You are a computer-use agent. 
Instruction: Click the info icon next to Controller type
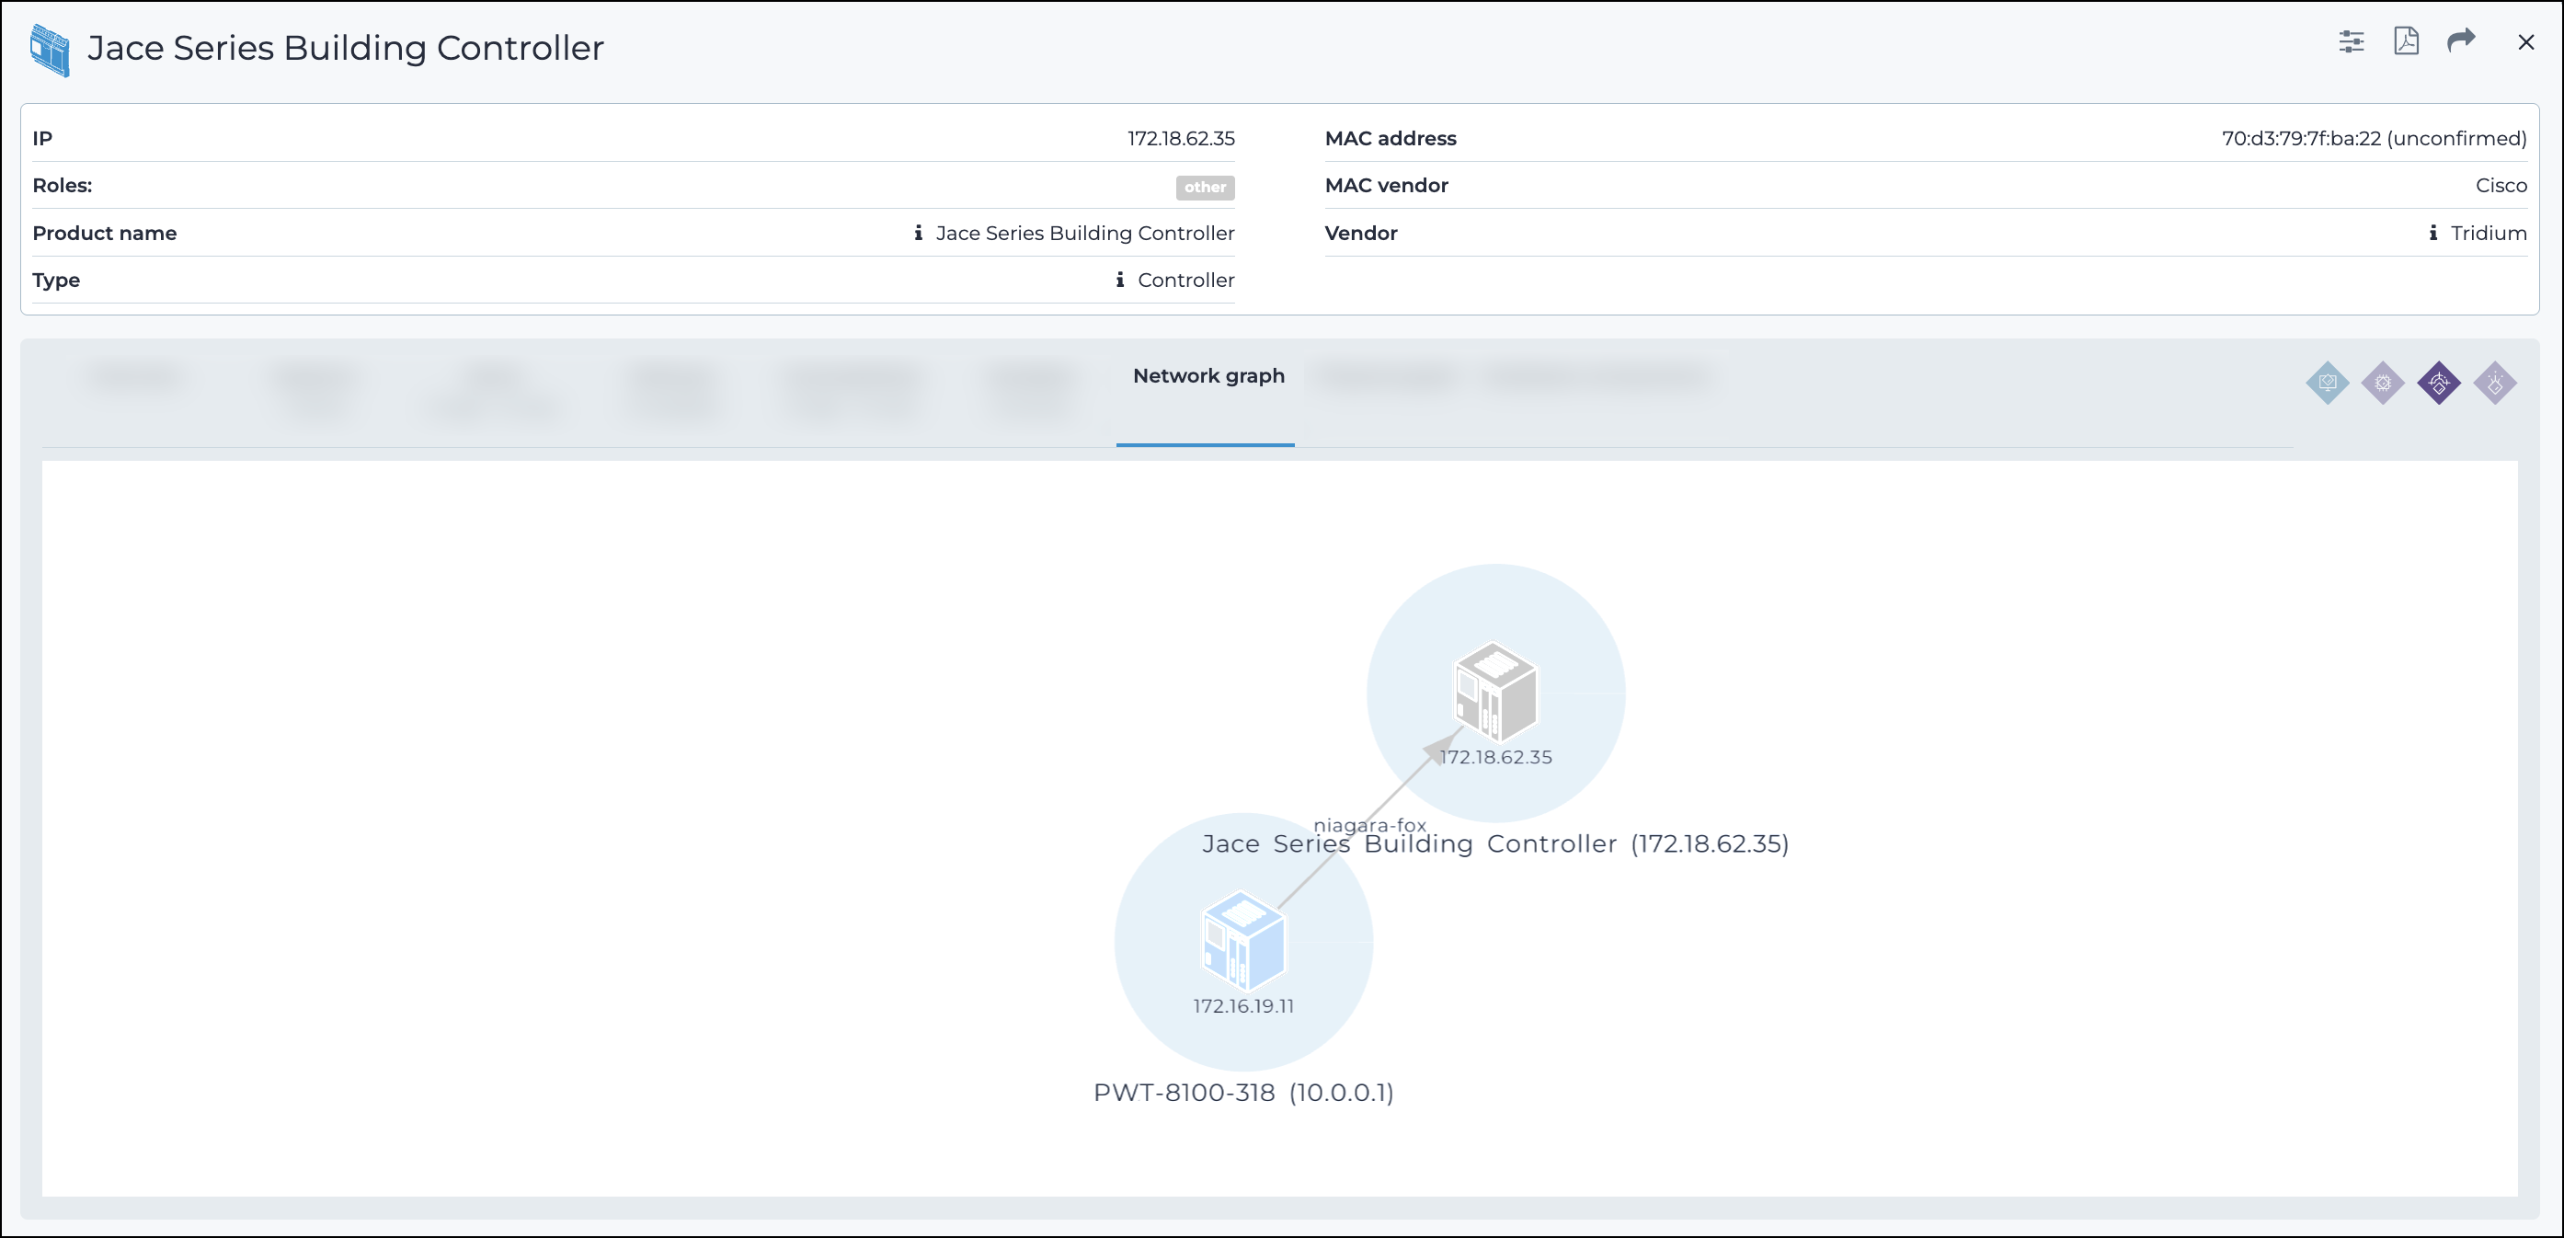point(1120,280)
